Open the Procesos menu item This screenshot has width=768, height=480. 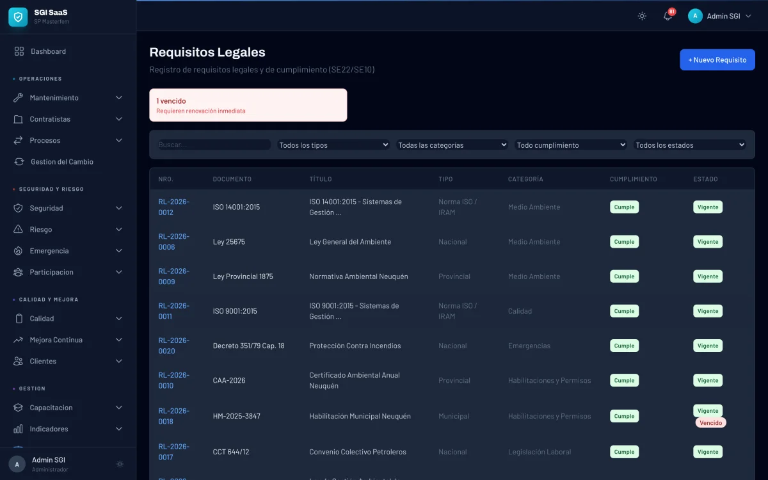45,140
